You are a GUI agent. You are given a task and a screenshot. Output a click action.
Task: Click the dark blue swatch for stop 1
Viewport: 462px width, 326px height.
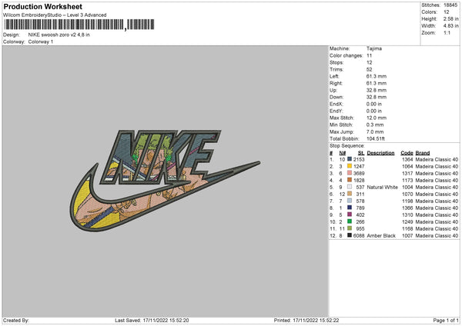tap(350, 159)
